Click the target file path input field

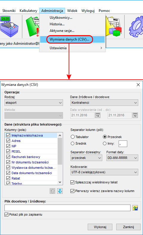pos(67,208)
